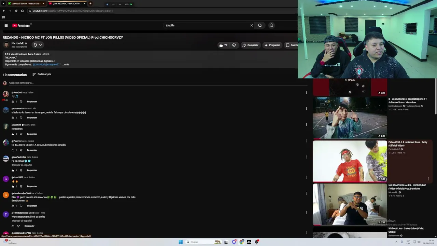The height and width of the screenshot is (246, 437).
Task: Dislike the REZANDO video
Action: pos(234,45)
